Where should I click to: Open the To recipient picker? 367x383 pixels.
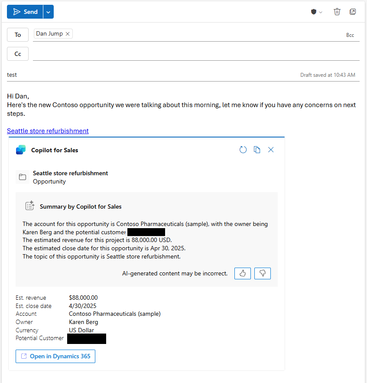(18, 35)
